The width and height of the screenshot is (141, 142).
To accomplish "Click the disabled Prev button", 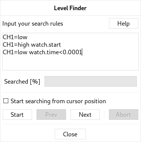I will click(x=51, y=115).
